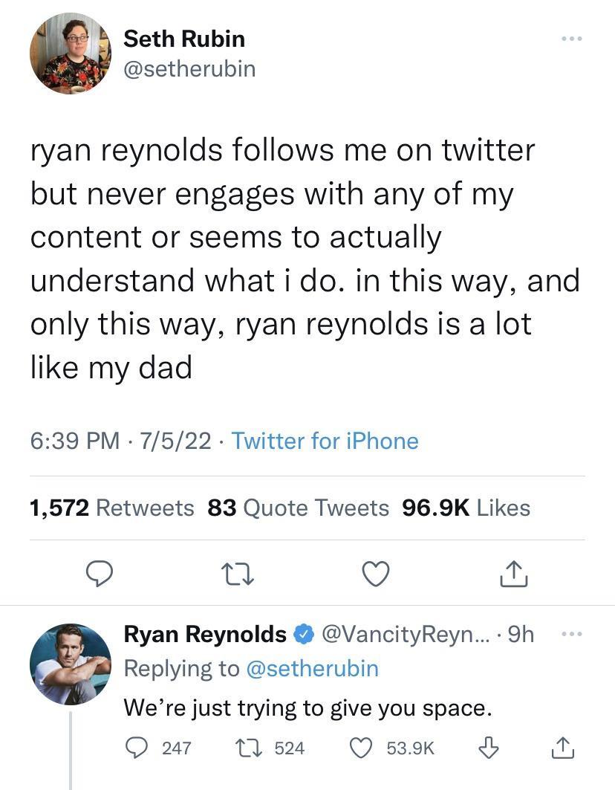
Task: Select the @setherubin handle under the name
Action: pos(189,68)
